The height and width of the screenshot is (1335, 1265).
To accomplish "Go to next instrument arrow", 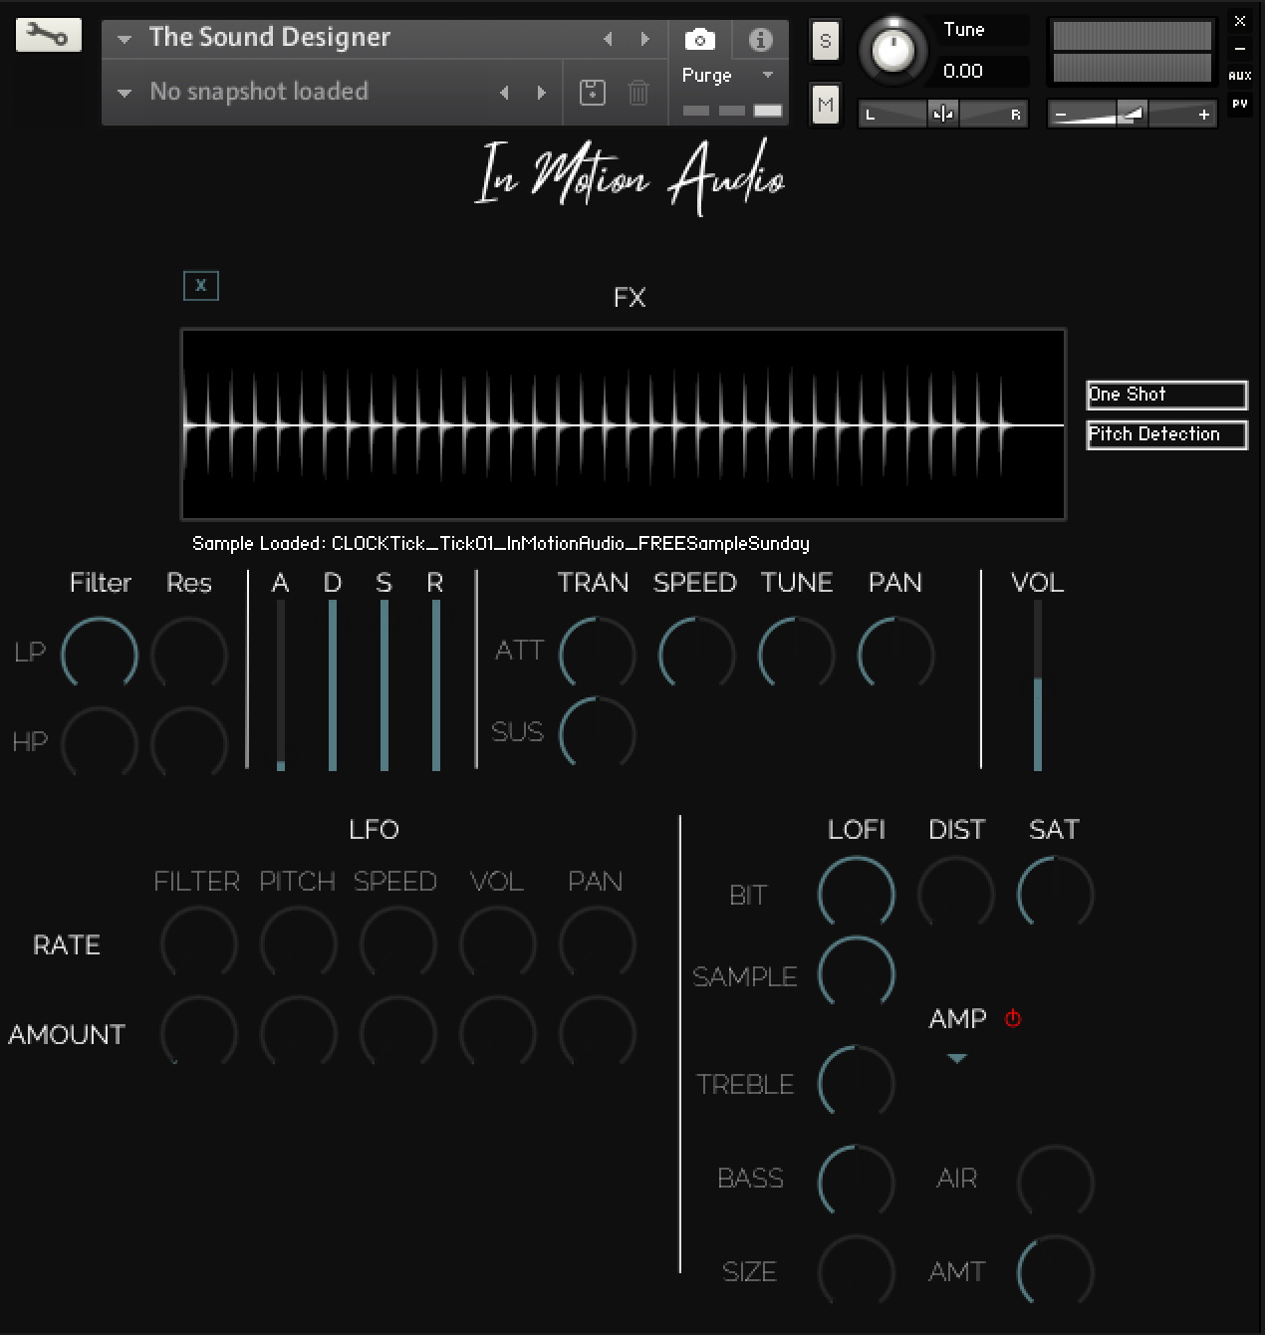I will click(x=645, y=39).
